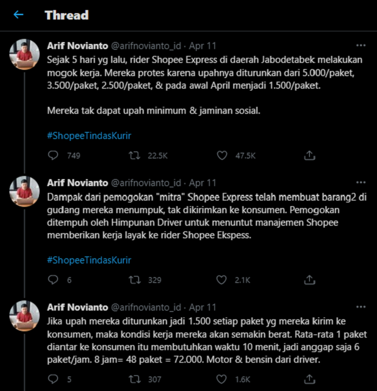Viewport: 377px width, 391px height.
Task: Go back using the arrow icon
Action: [18, 14]
